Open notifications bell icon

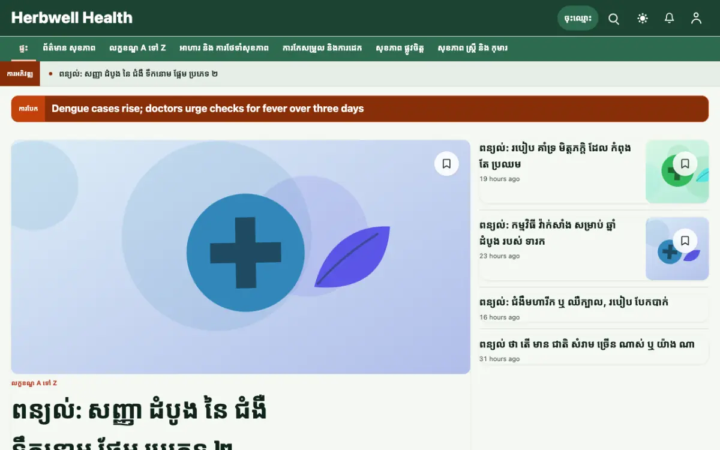pyautogui.click(x=670, y=19)
